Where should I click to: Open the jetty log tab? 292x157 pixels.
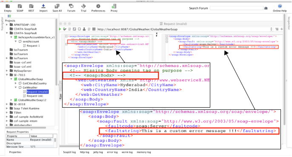98,152
